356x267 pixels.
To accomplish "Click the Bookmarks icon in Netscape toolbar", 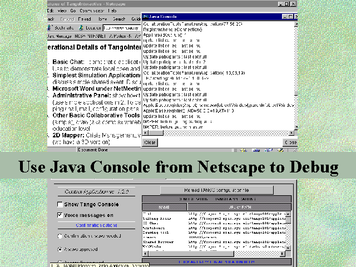I will pos(50,28).
